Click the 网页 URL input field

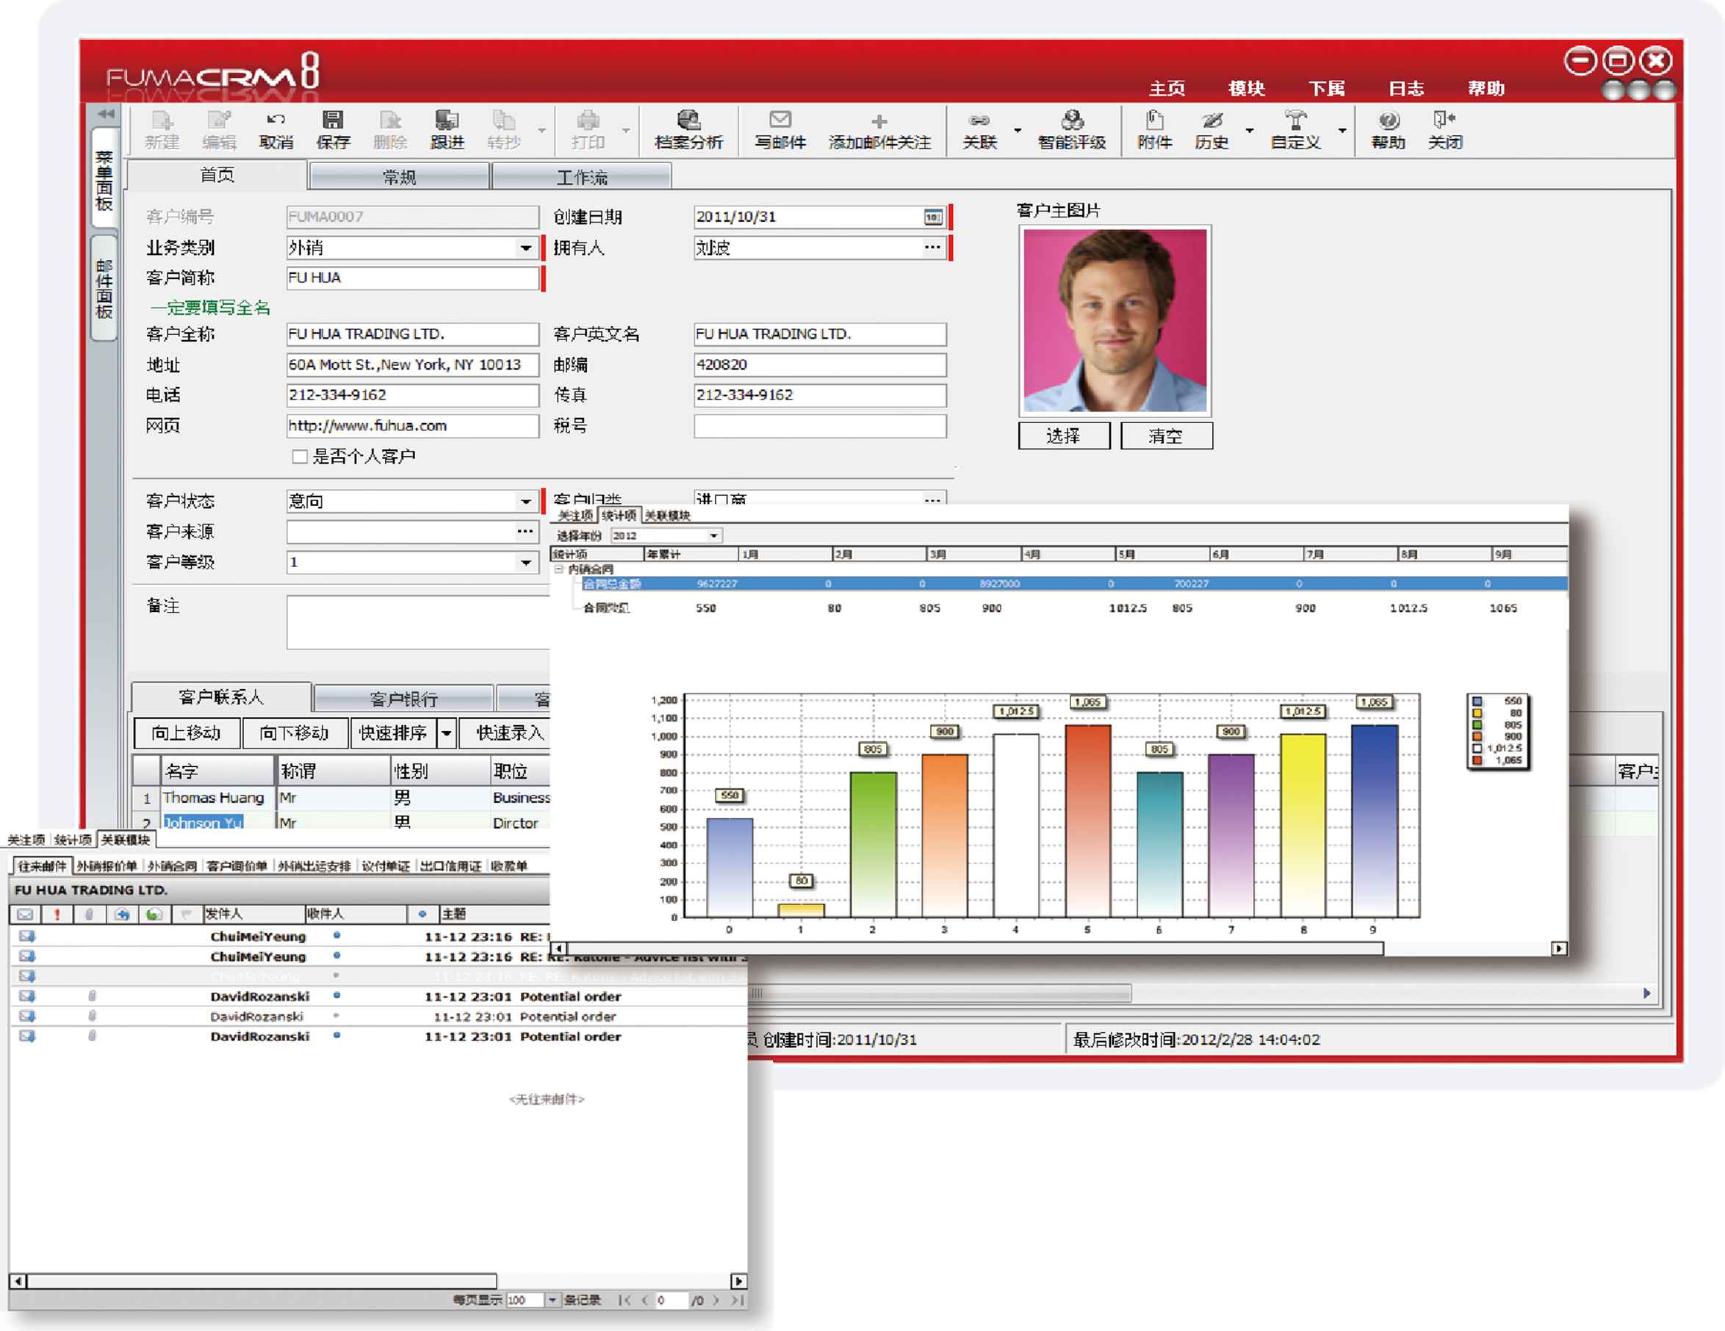pos(411,426)
